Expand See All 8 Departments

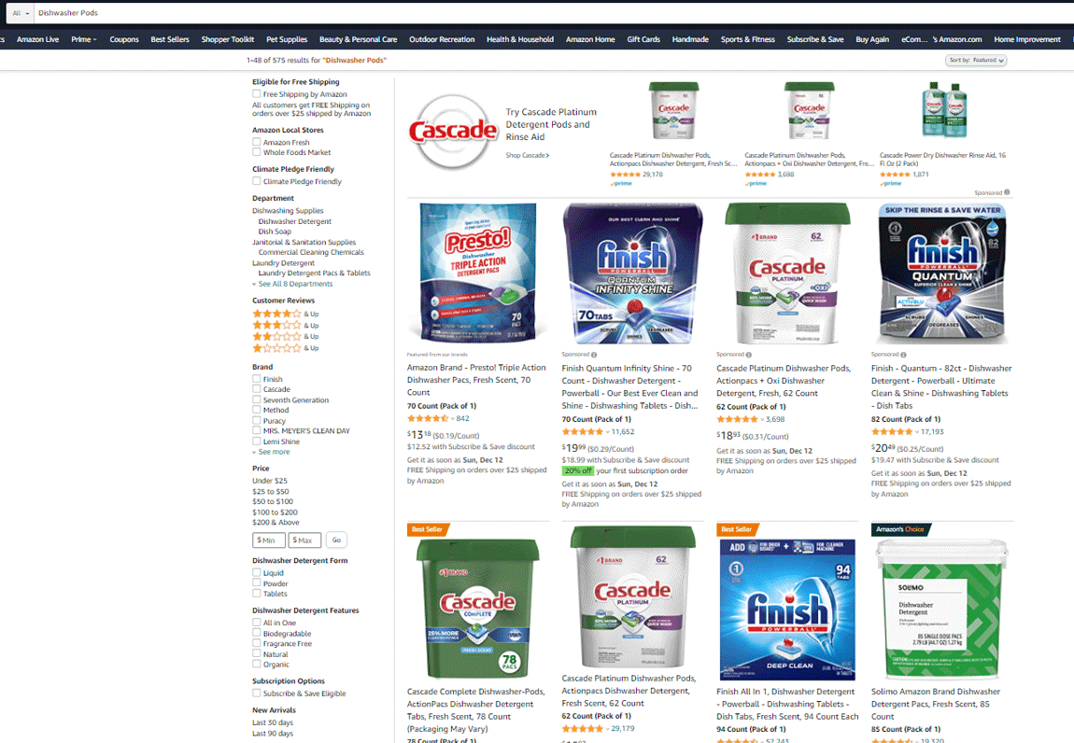tap(294, 284)
